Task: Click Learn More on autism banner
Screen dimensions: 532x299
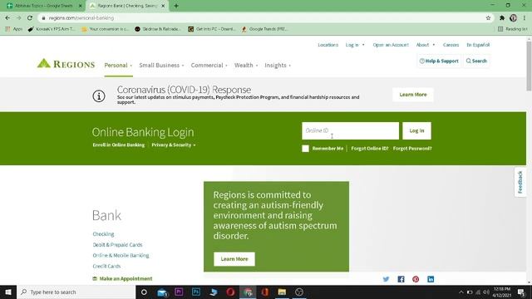Action: (234, 259)
